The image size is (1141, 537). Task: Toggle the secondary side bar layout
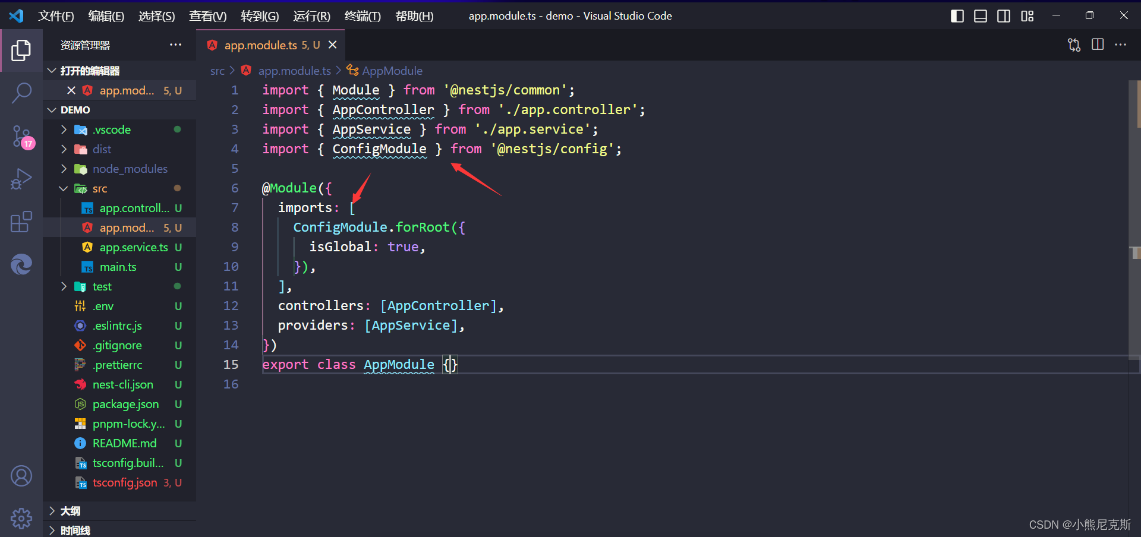(1004, 16)
